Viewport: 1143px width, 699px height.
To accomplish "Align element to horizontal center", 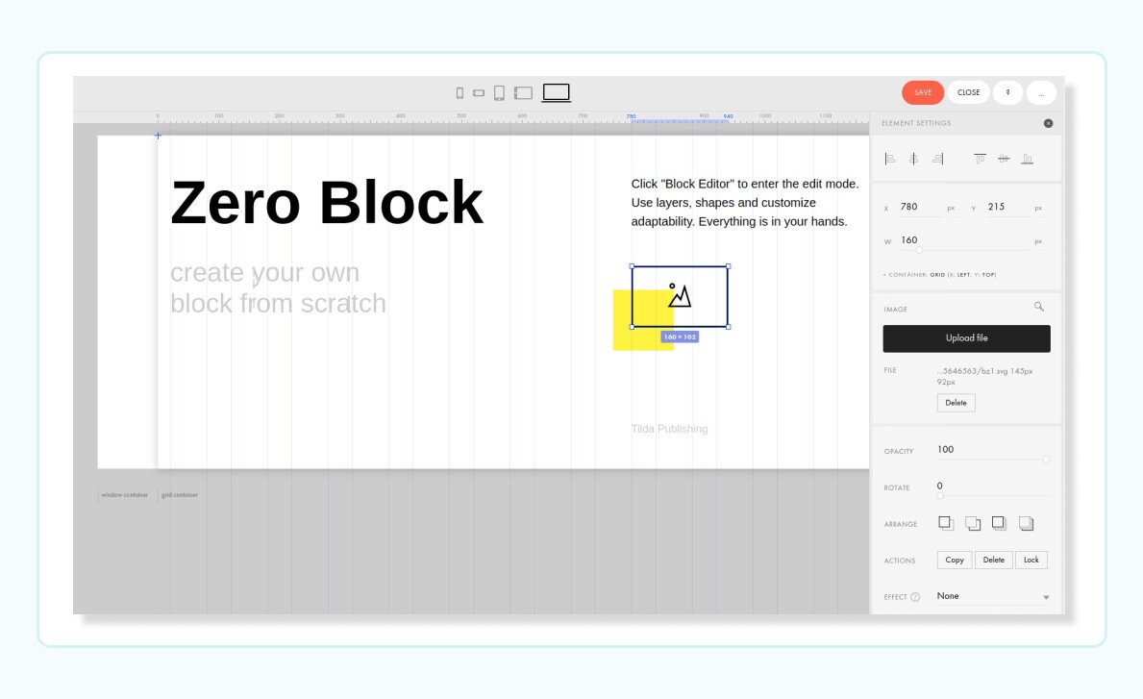I will 913,159.
